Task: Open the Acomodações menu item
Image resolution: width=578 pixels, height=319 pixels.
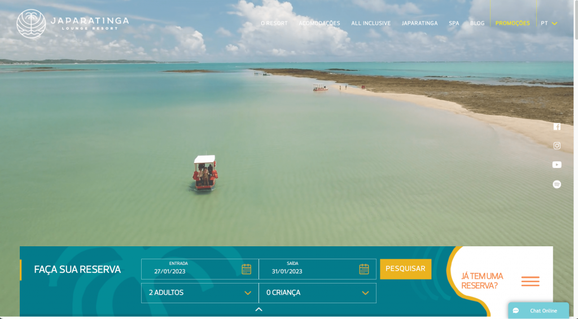Action: [x=319, y=23]
